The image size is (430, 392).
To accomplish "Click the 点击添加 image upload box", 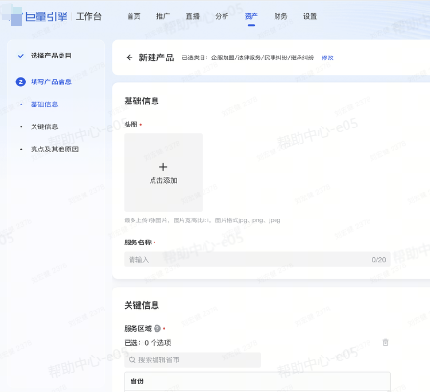I will point(163,173).
